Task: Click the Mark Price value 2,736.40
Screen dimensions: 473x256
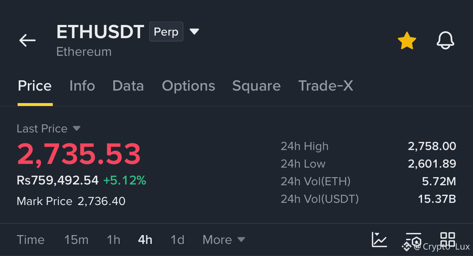Action: point(102,201)
